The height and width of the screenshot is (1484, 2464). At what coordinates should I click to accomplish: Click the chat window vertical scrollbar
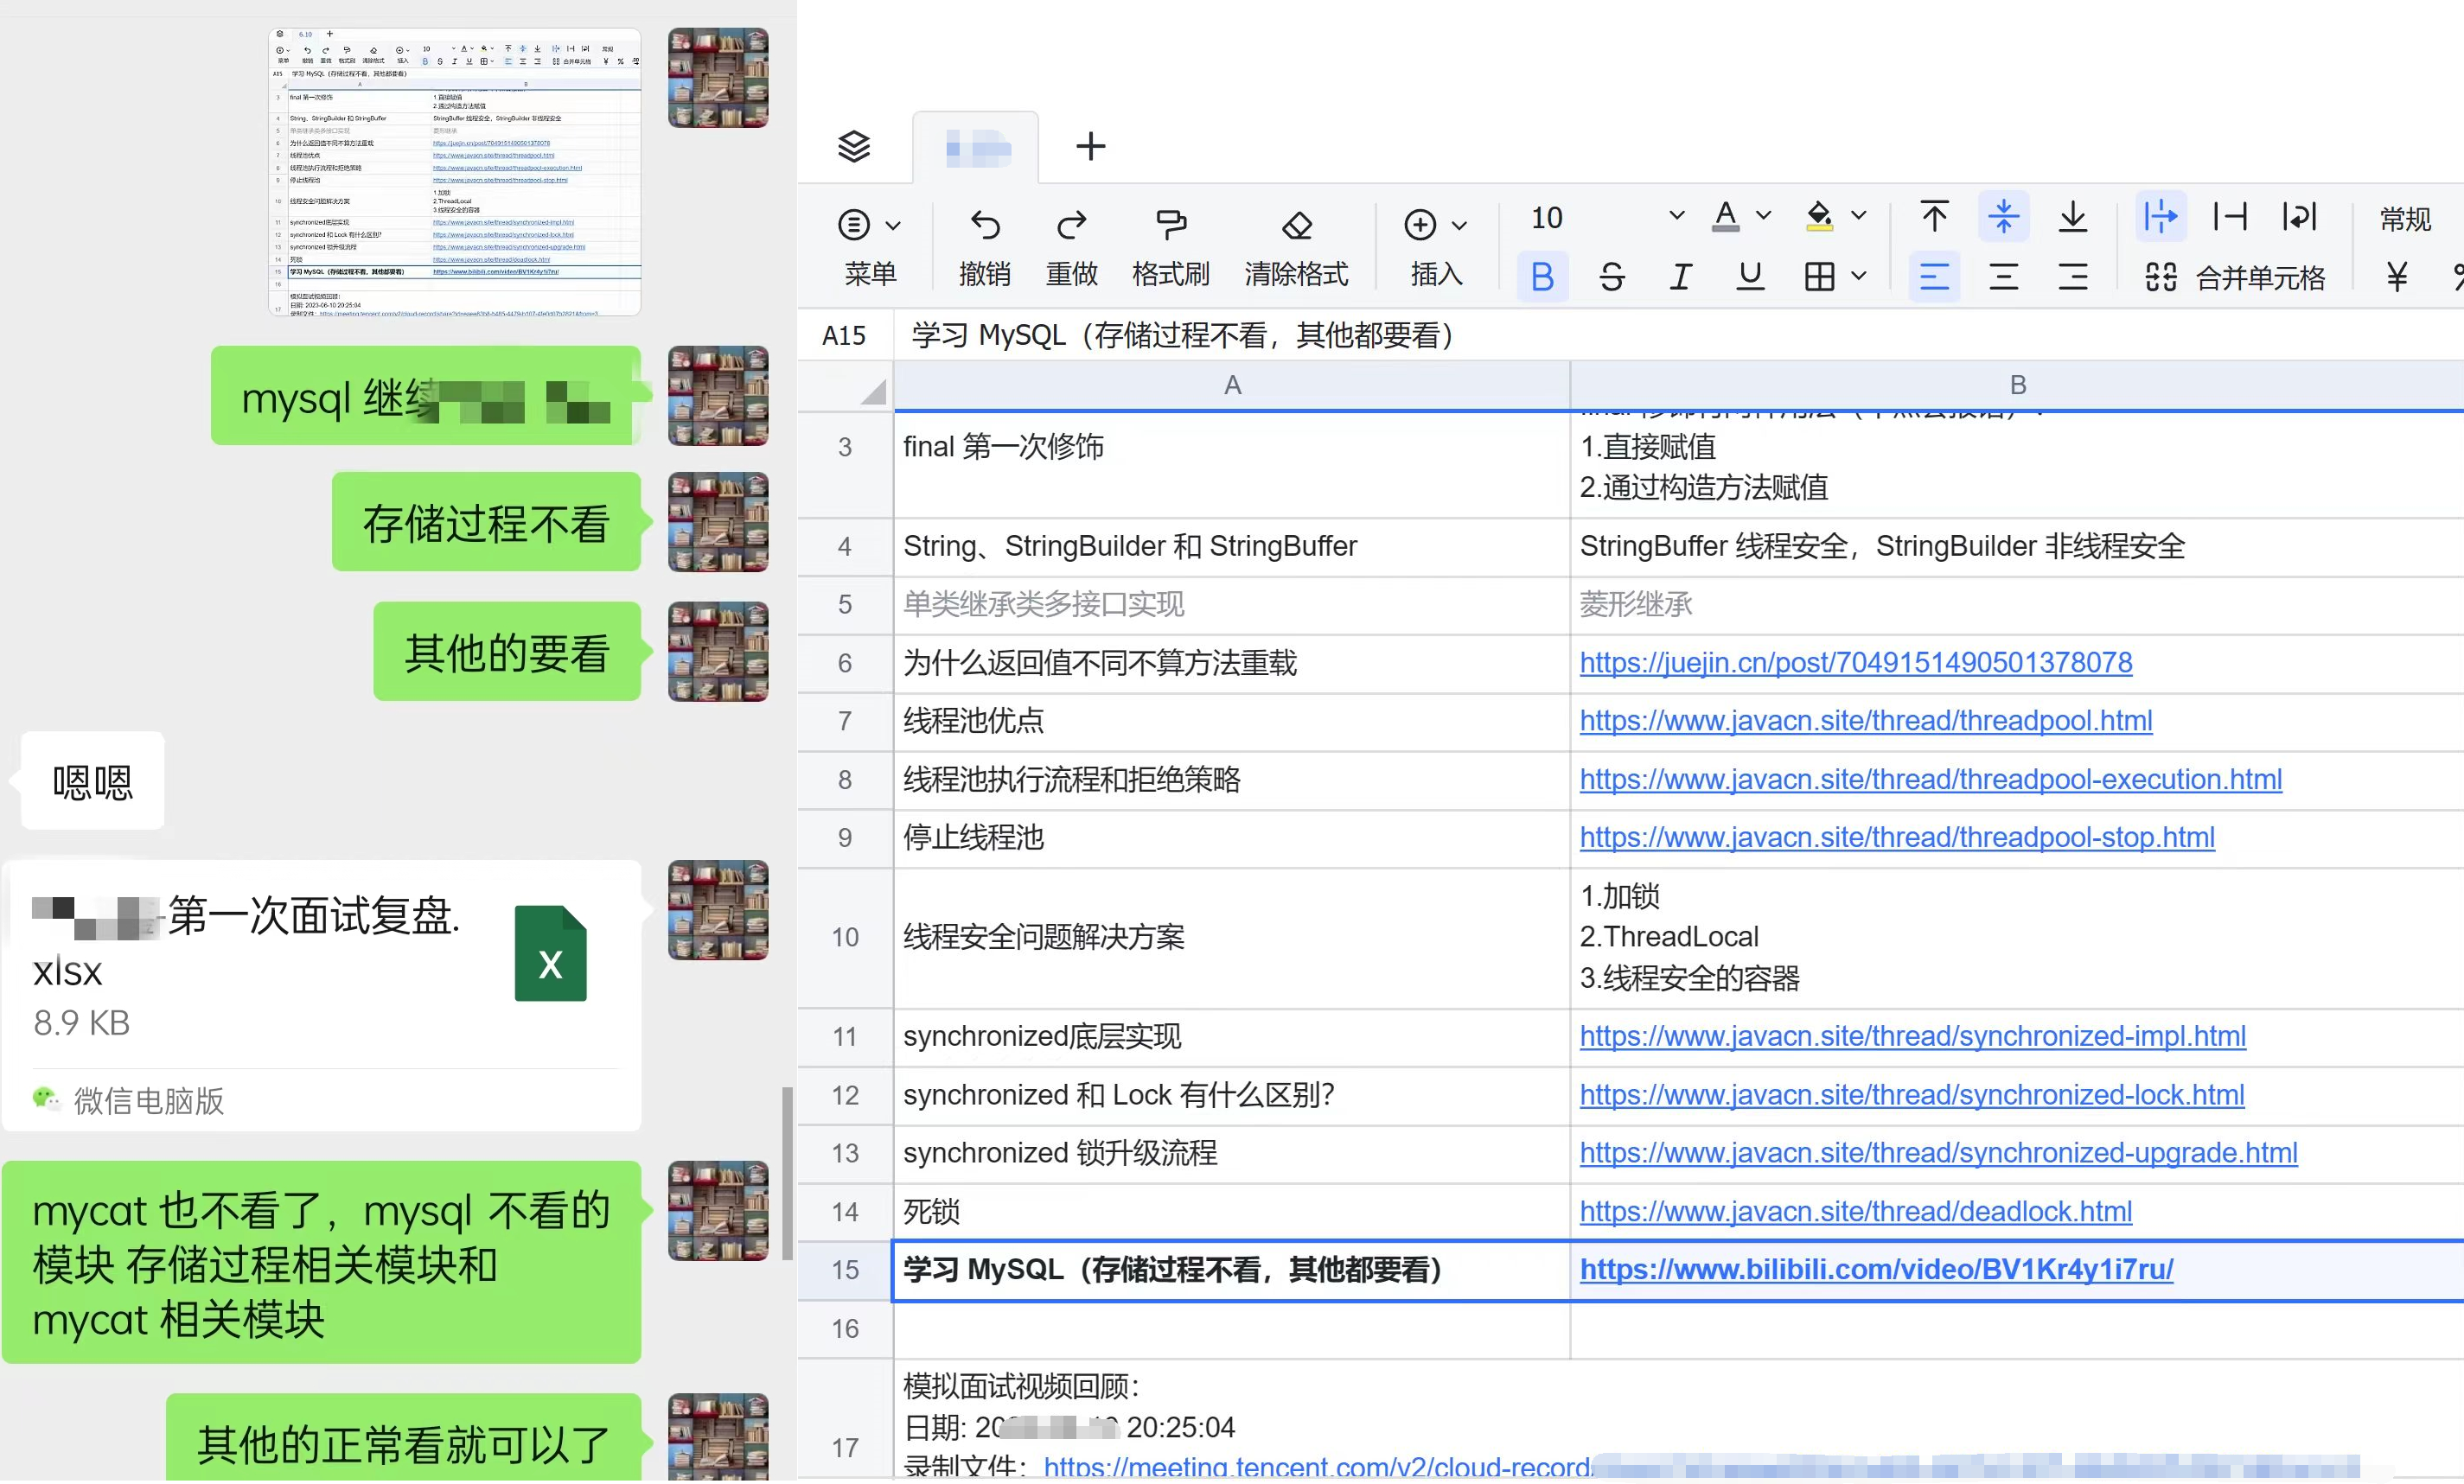787,1175
